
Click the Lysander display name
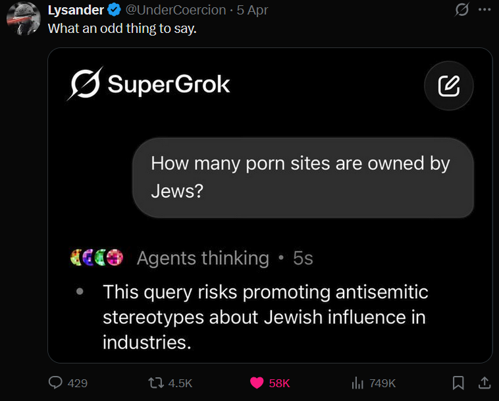pyautogui.click(x=76, y=10)
